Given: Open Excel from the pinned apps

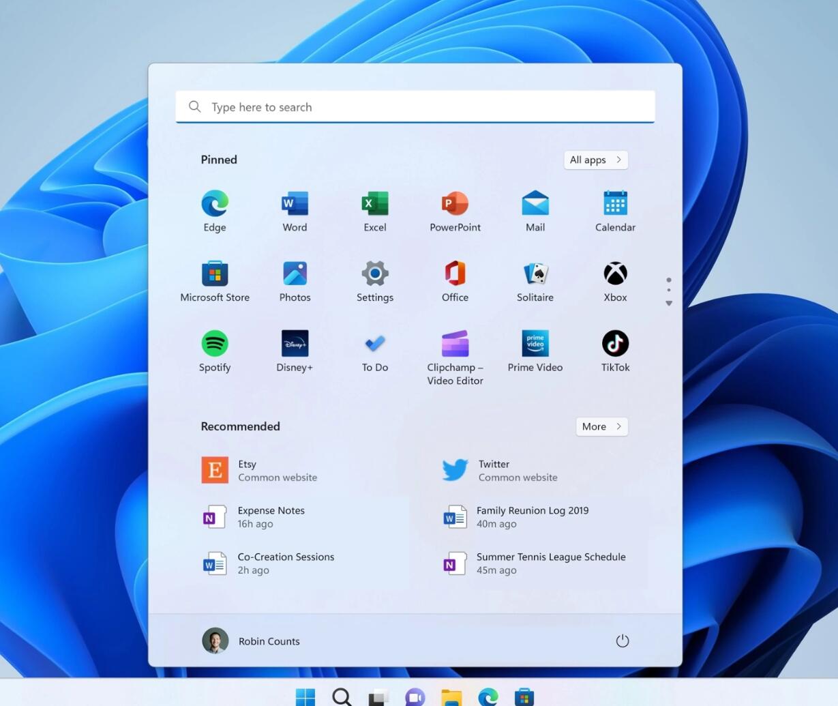Looking at the screenshot, I should click(x=375, y=211).
